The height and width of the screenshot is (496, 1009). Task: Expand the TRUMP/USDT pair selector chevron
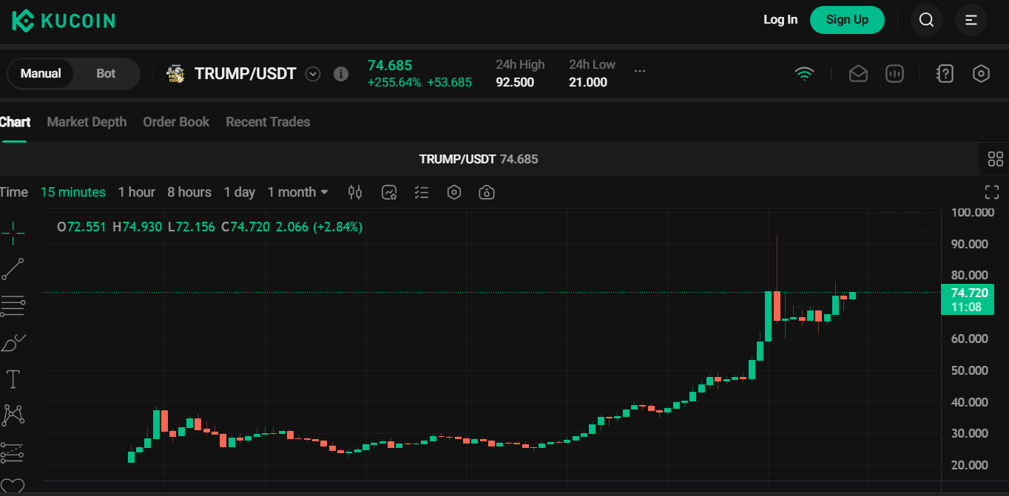point(313,74)
